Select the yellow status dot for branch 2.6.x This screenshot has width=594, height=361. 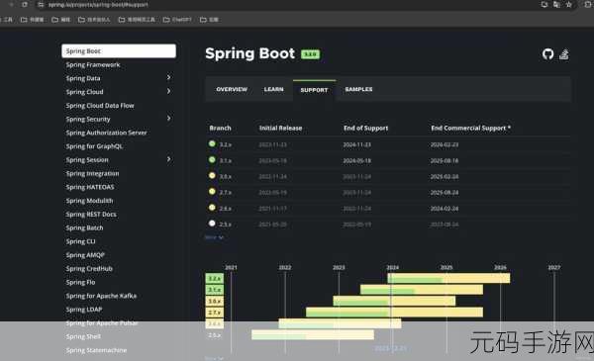[212, 208]
